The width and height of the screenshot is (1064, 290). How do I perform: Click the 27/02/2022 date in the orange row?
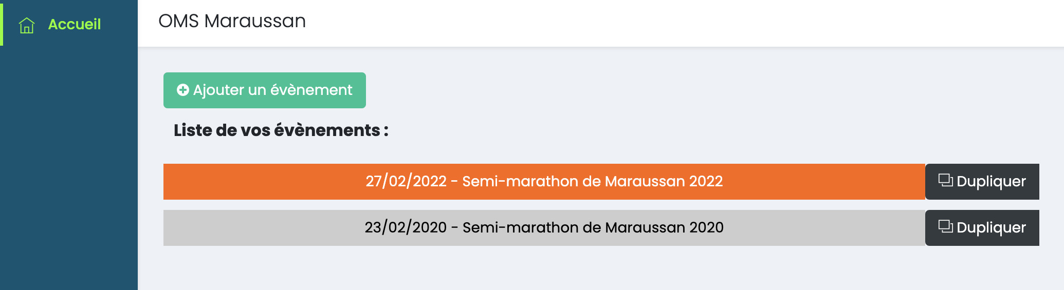click(x=406, y=182)
